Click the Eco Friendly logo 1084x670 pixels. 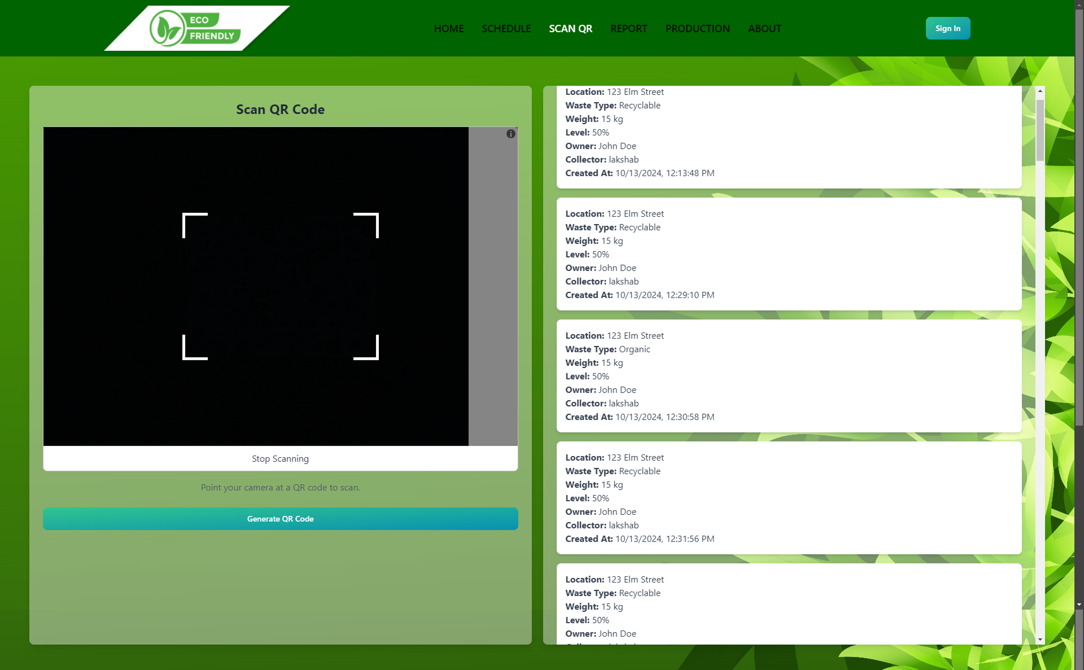coord(195,28)
